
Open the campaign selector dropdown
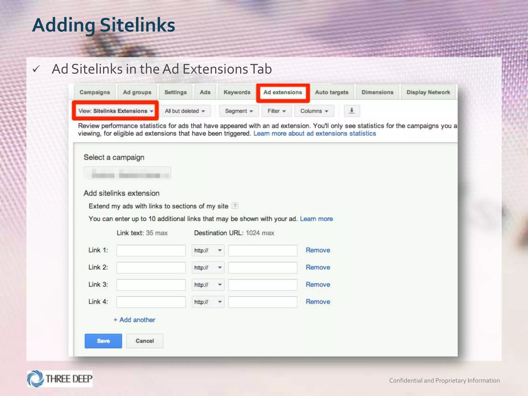click(x=127, y=173)
